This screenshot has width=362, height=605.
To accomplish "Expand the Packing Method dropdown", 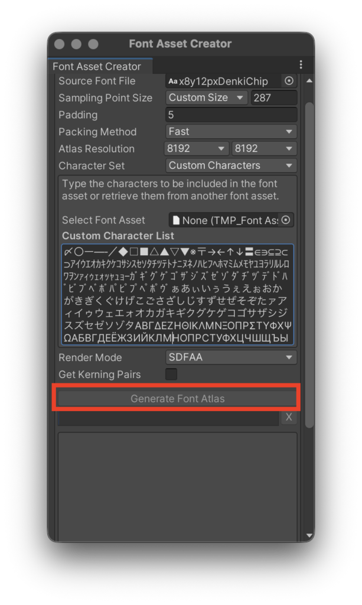I will [x=231, y=132].
